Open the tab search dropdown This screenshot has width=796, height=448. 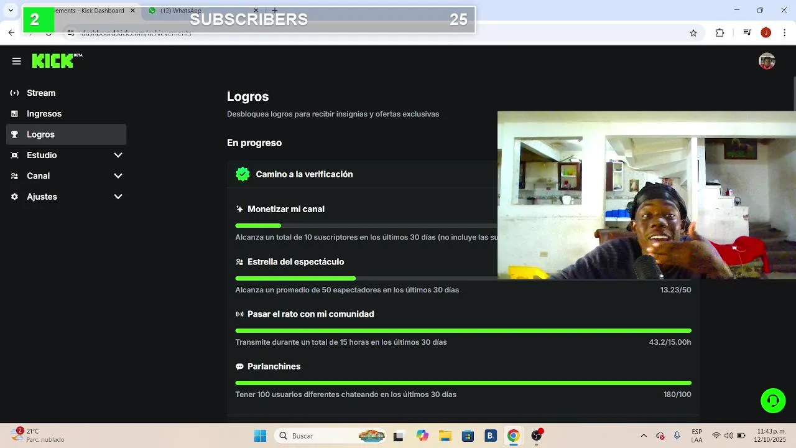coord(11,11)
